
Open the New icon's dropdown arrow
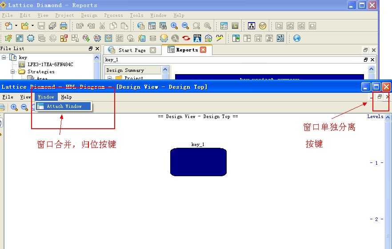tap(16, 26)
